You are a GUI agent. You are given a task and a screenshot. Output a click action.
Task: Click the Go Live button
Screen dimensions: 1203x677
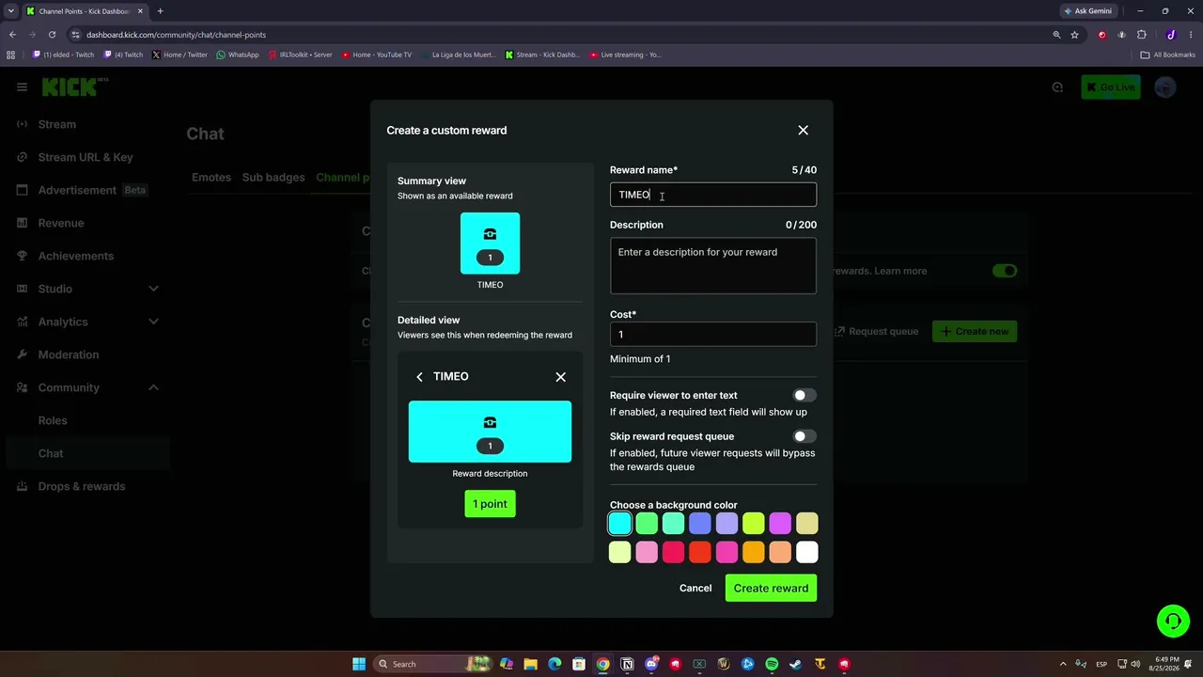1110,87
